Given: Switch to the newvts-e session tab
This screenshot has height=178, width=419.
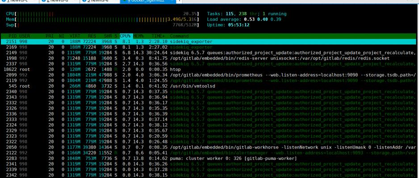Looking at the screenshot, I should pyautogui.click(x=100, y=1).
